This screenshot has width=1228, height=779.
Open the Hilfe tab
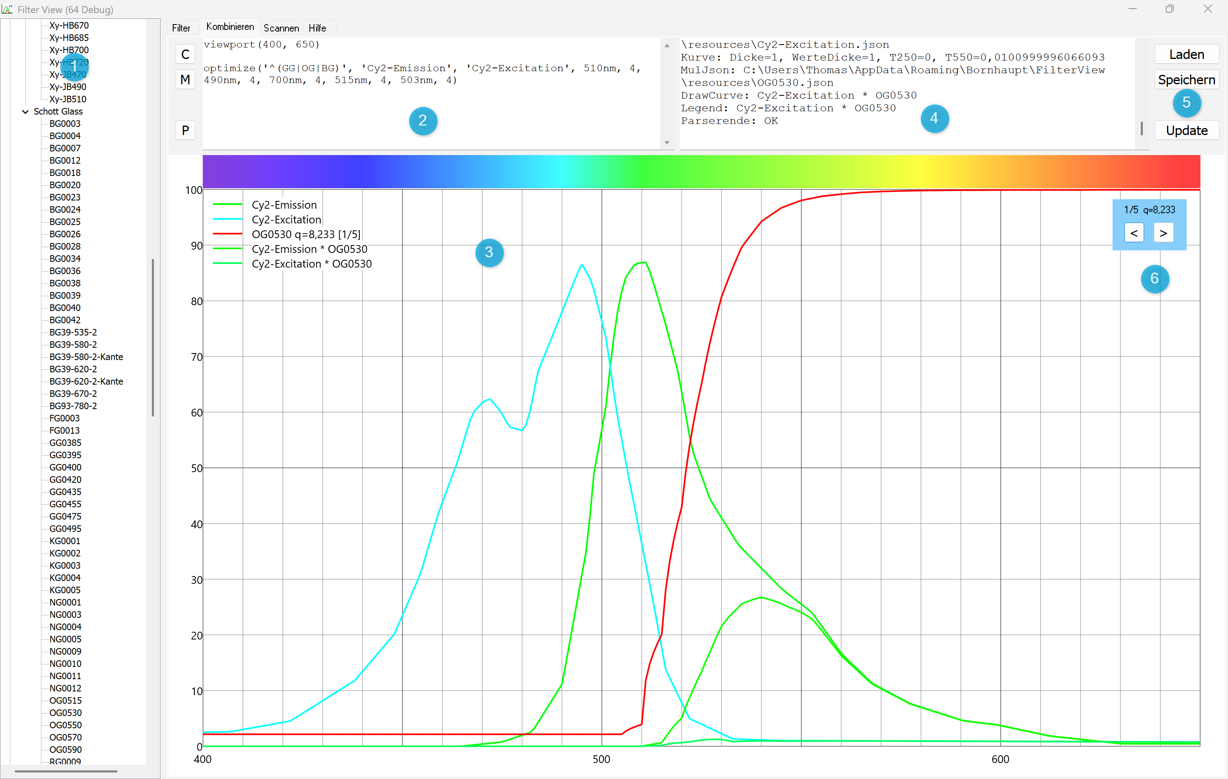317,28
